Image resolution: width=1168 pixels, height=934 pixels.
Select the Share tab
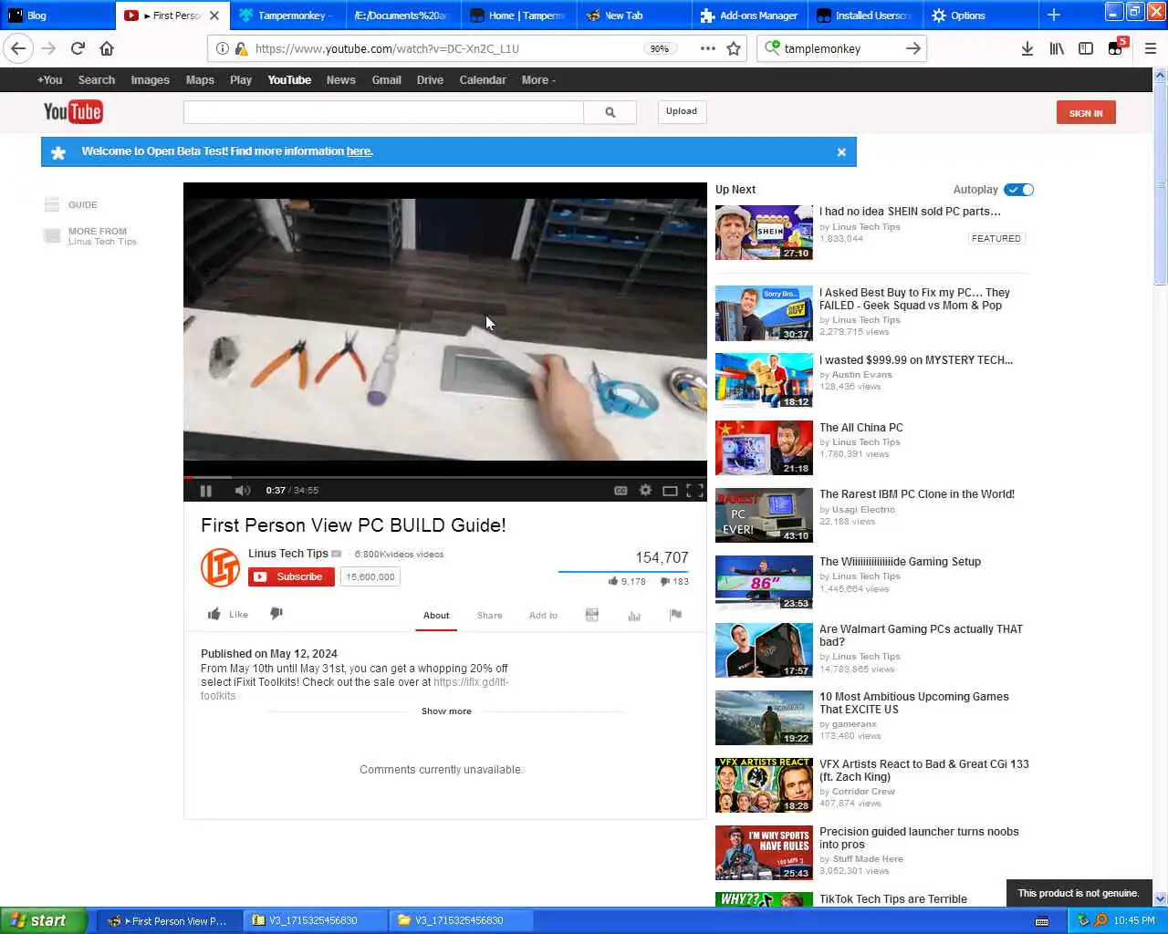(490, 616)
